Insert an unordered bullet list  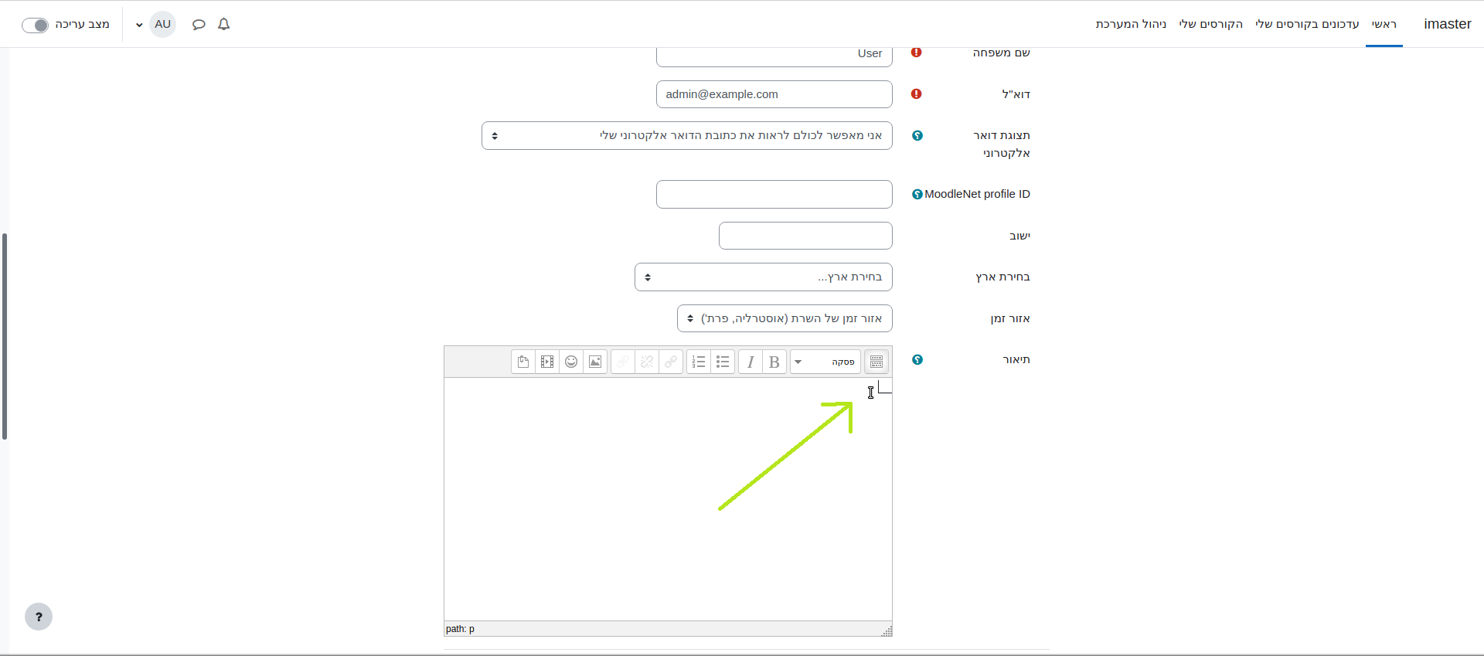click(723, 362)
